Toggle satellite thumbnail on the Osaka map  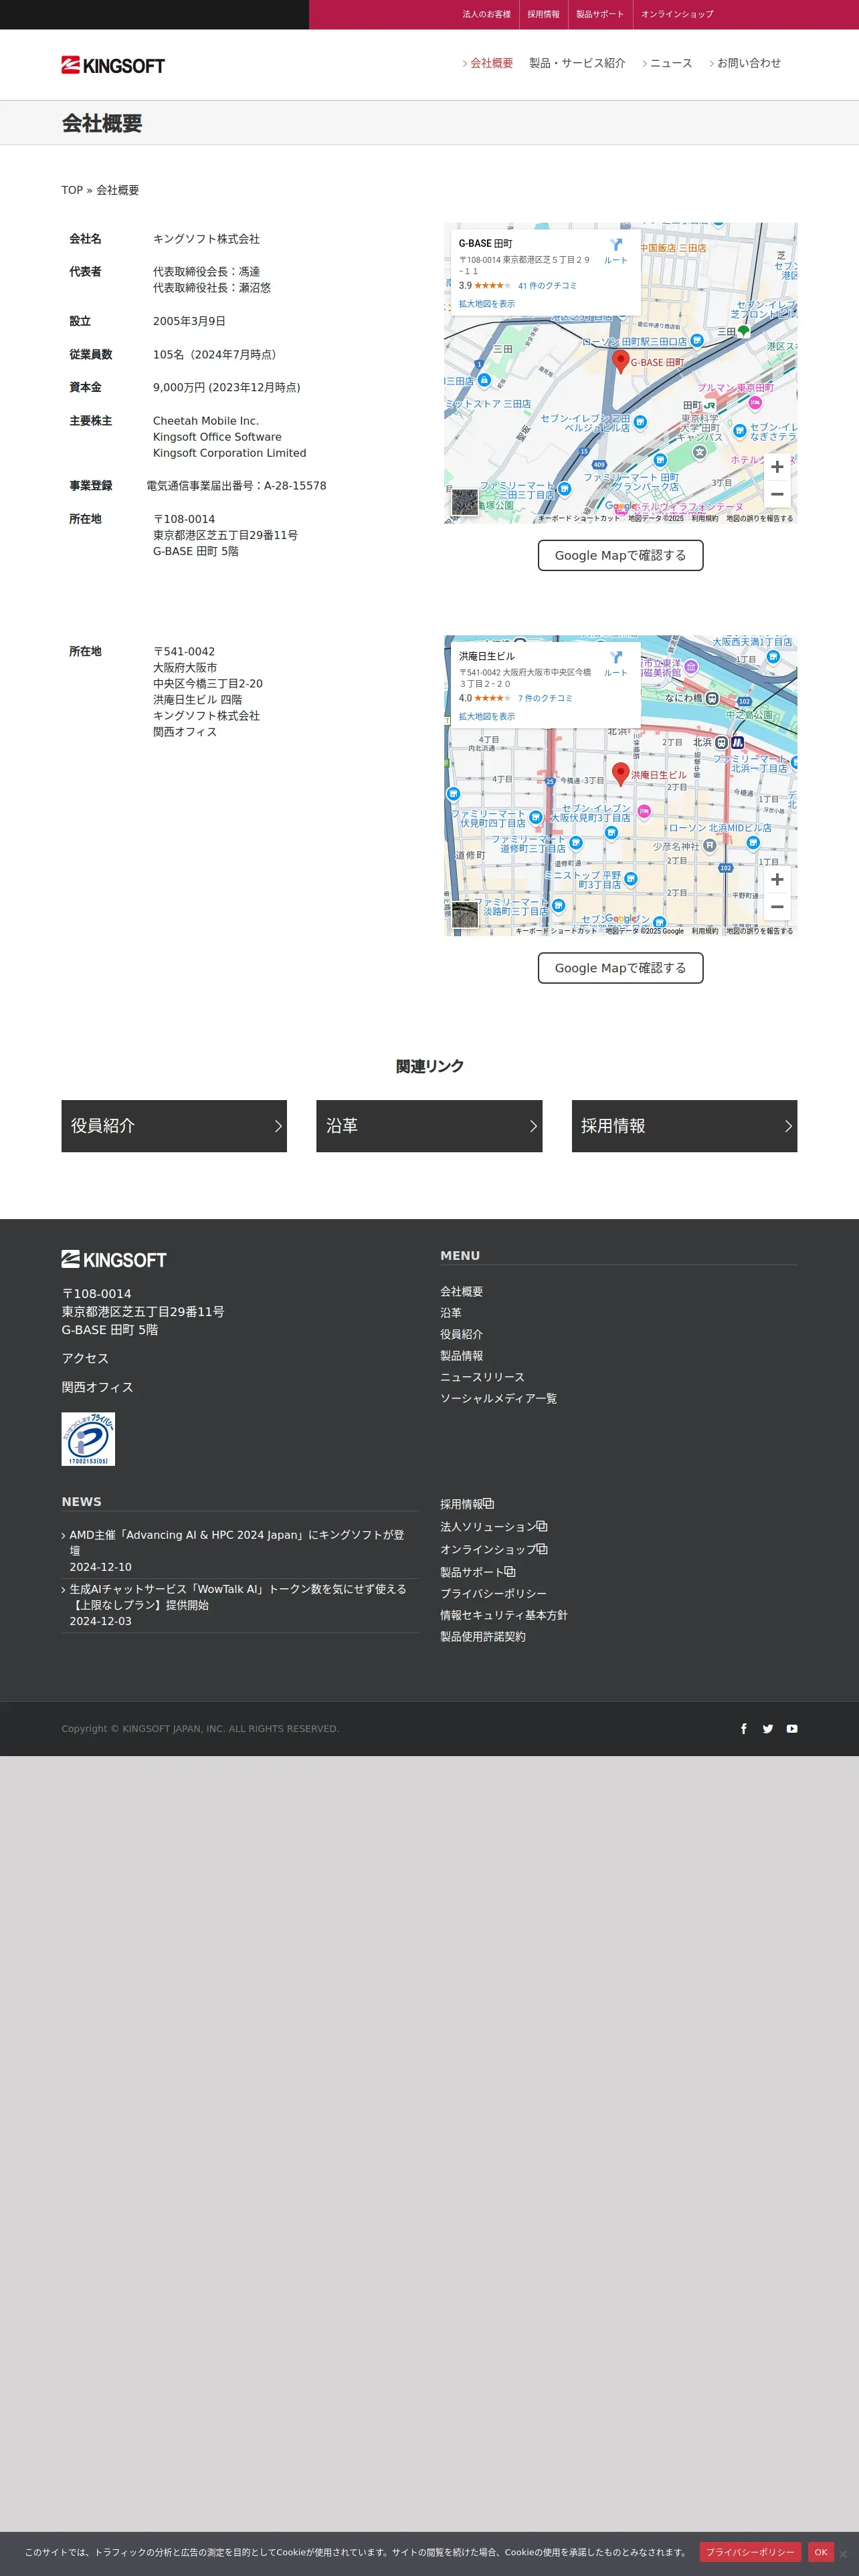point(465,914)
